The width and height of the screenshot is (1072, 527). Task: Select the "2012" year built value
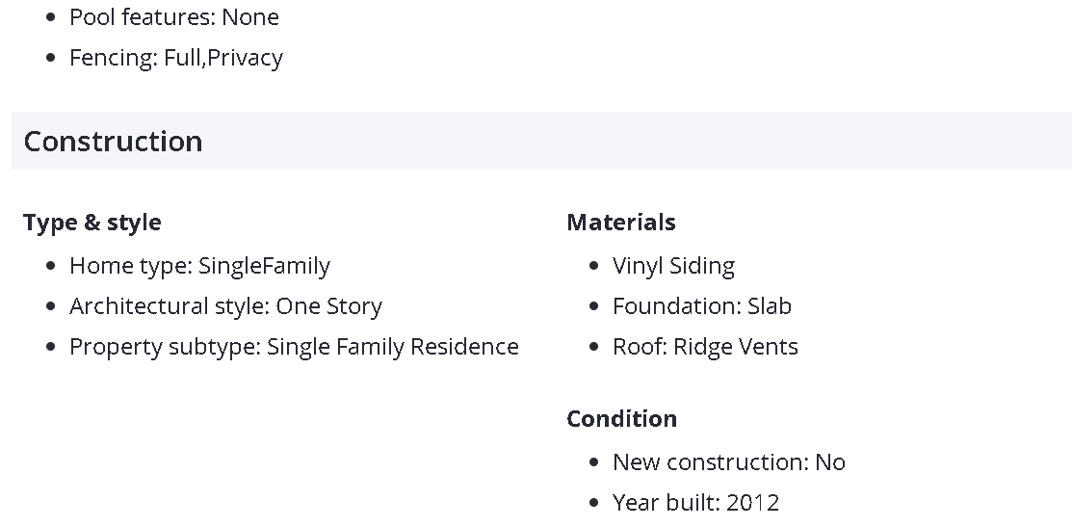(753, 503)
